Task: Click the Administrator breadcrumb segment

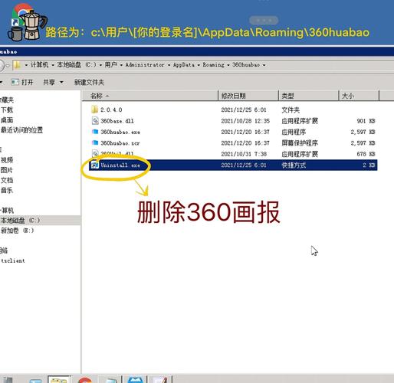Action: pyautogui.click(x=145, y=65)
